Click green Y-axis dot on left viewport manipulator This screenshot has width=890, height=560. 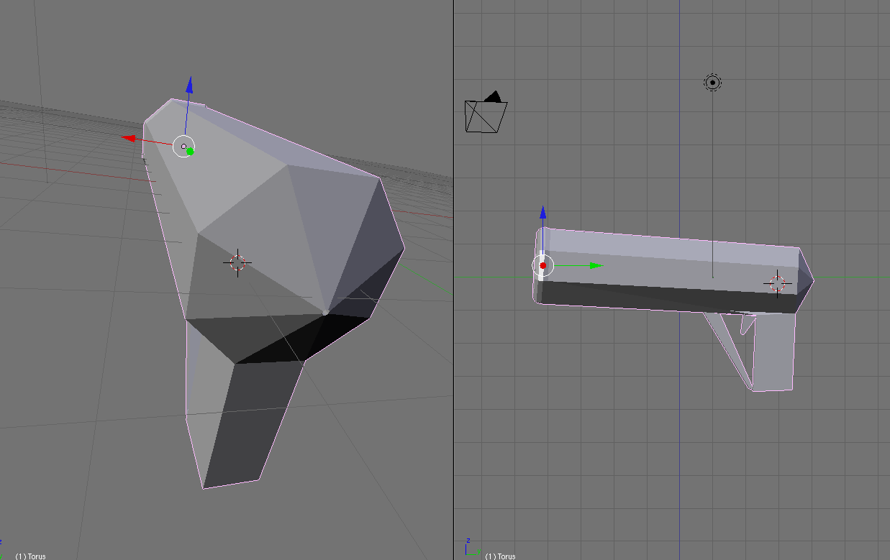click(x=190, y=151)
